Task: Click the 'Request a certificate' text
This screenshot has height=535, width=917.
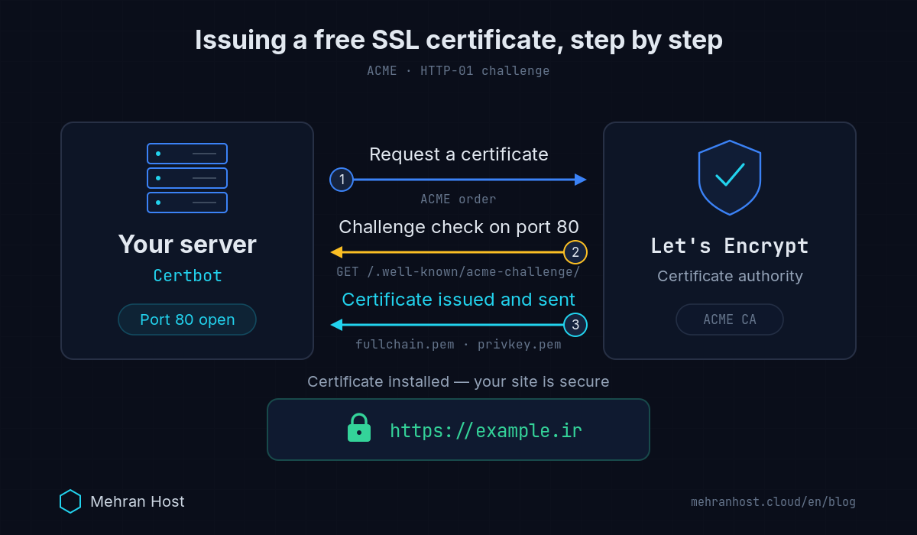Action: tap(458, 154)
